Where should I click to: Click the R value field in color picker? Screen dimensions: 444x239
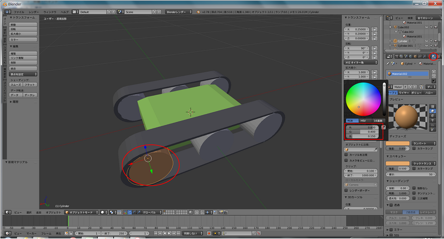click(x=363, y=127)
